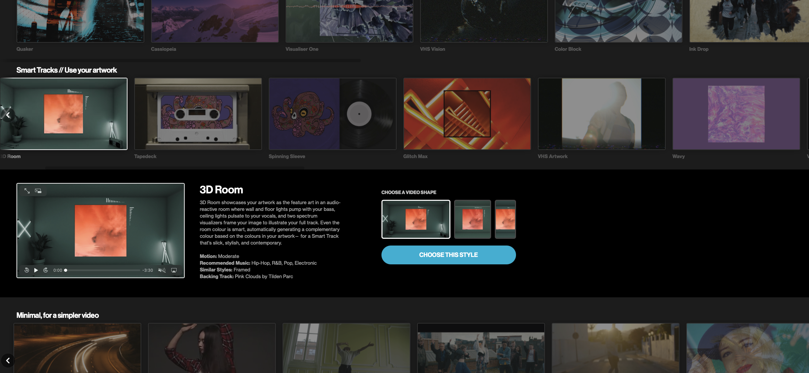Pick the Glitch Max style thumbnail
809x373 pixels.
(x=467, y=114)
